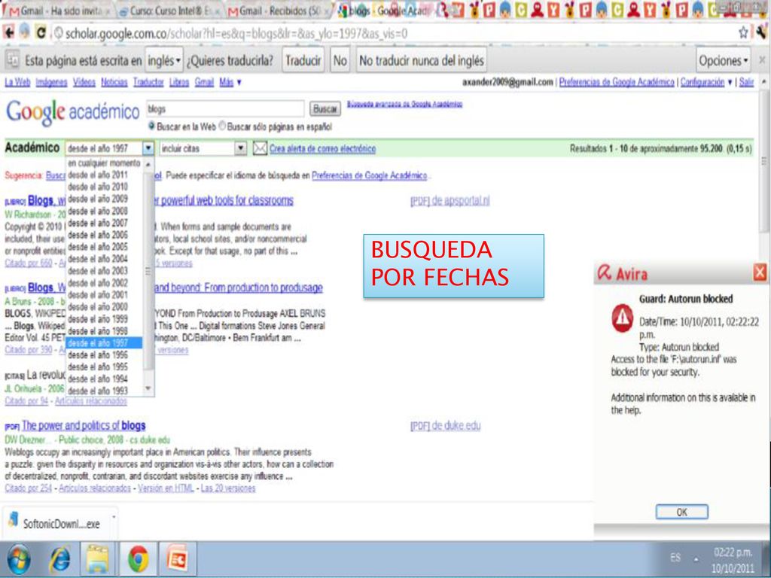The height and width of the screenshot is (578, 771).
Task: Switch to Google Chrome in the taskbar
Action: (x=139, y=559)
